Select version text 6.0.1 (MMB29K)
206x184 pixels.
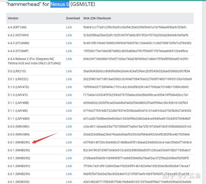tap(19, 142)
